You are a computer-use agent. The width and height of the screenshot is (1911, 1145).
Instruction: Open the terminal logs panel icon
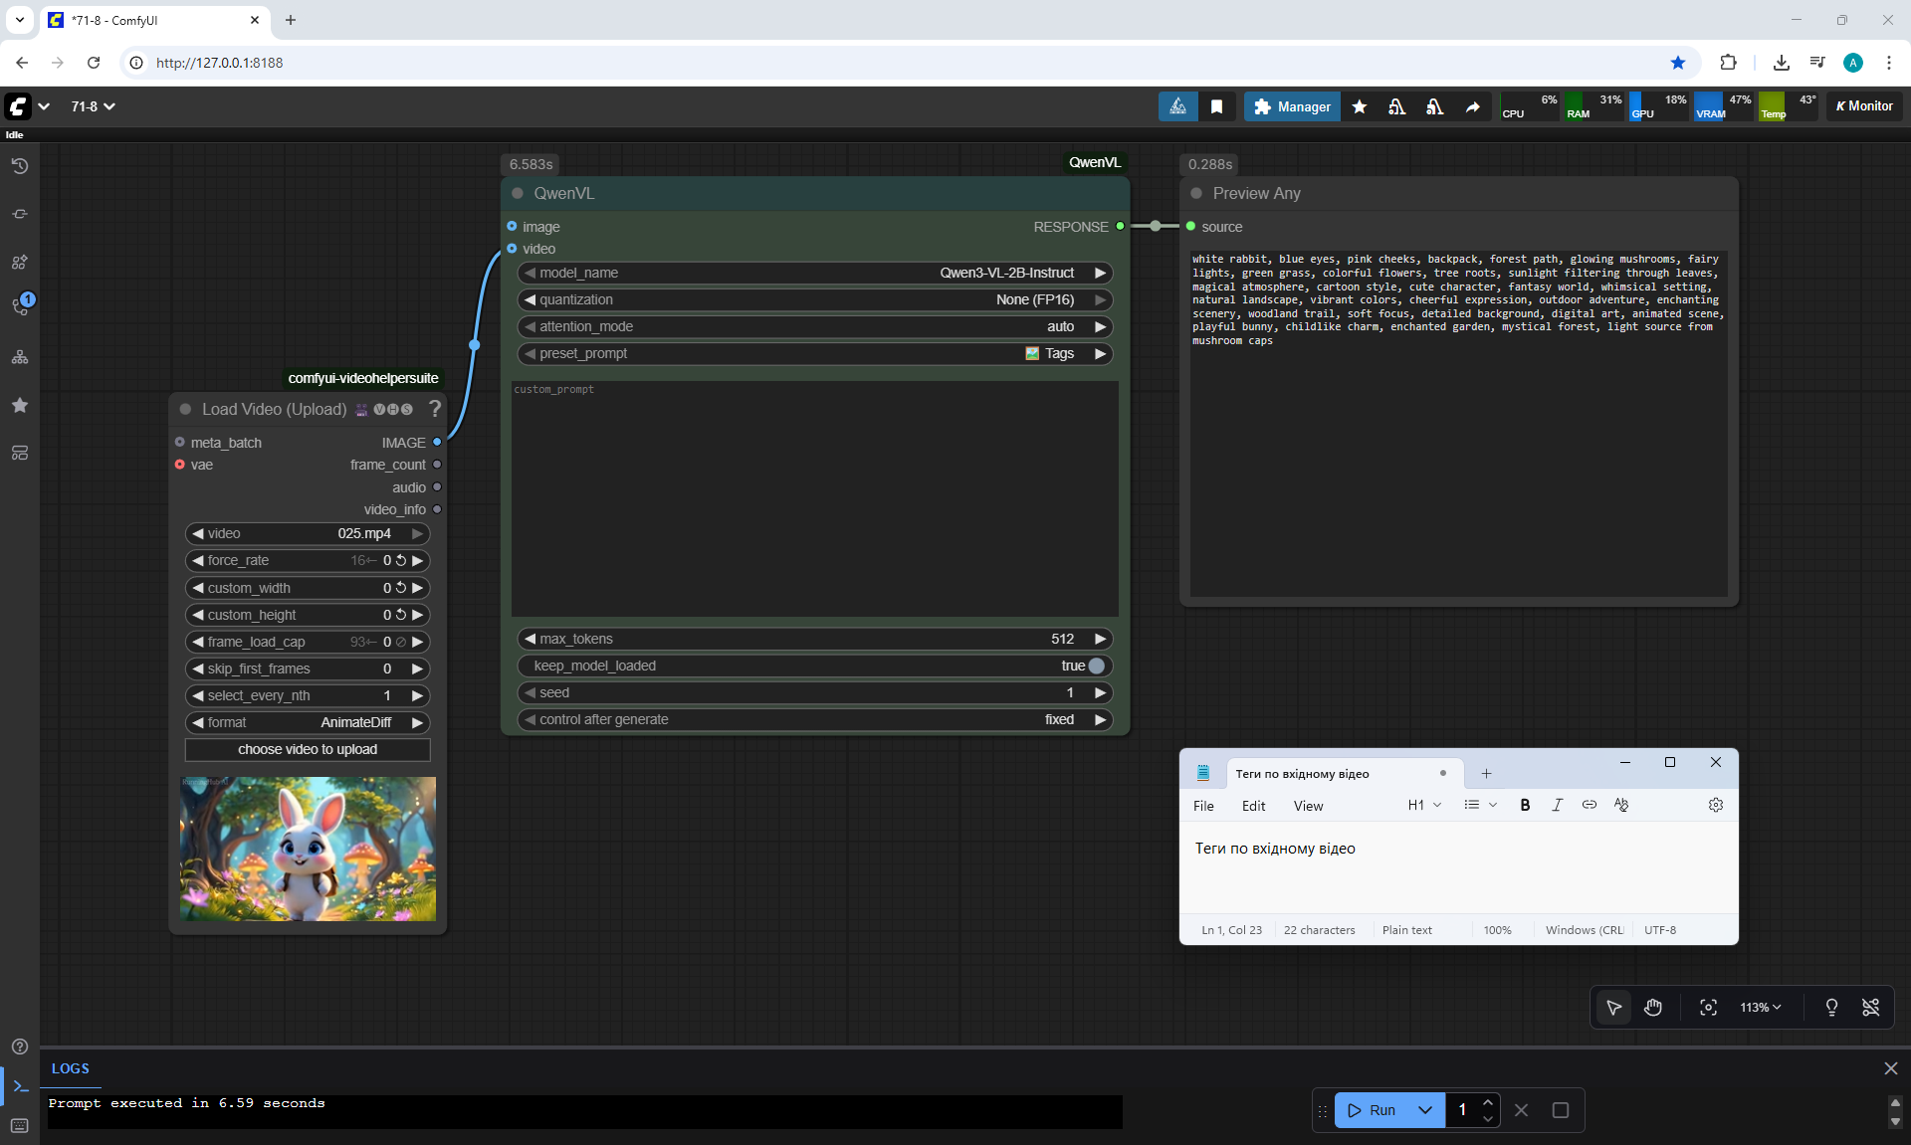pyautogui.click(x=20, y=1086)
